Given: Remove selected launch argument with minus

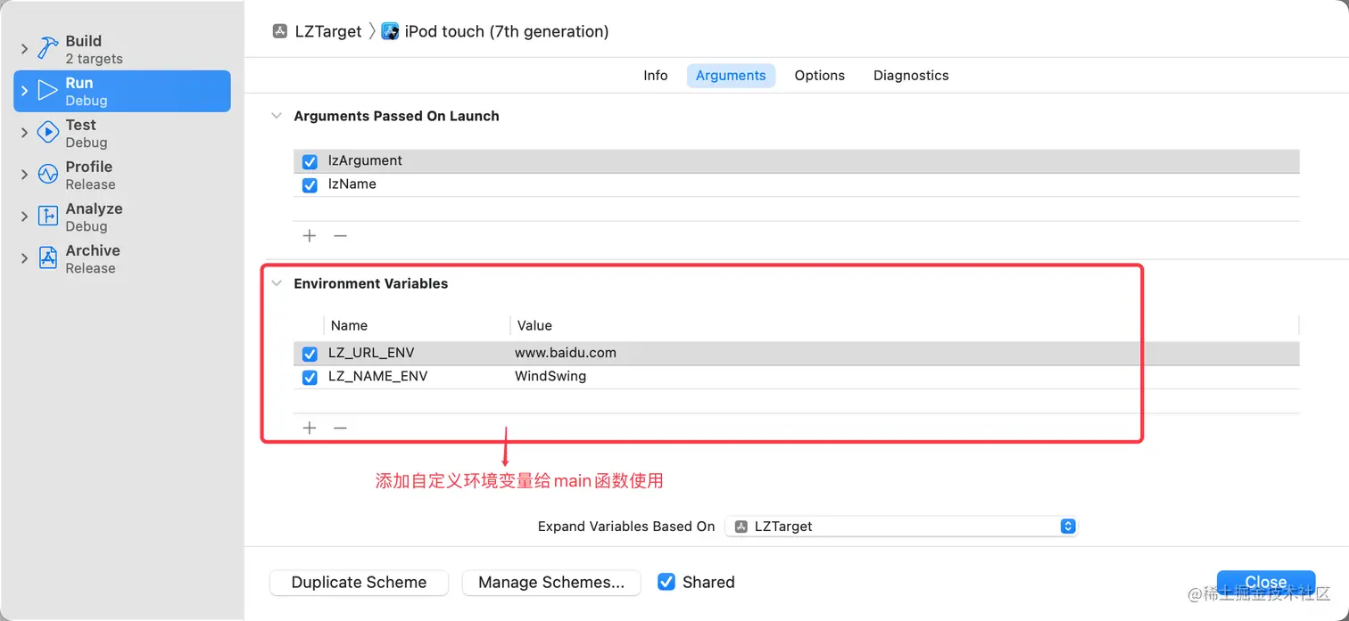Looking at the screenshot, I should (340, 236).
